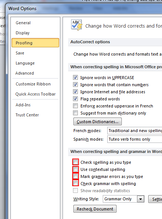The image size is (162, 219).
Task: Enable Check spelling as you type
Action: coord(76,162)
